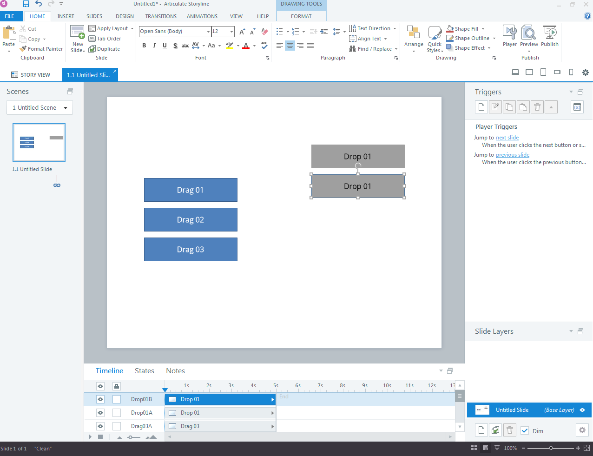Click the Duplicate slide icon
The image size is (593, 456).
tap(92, 49)
